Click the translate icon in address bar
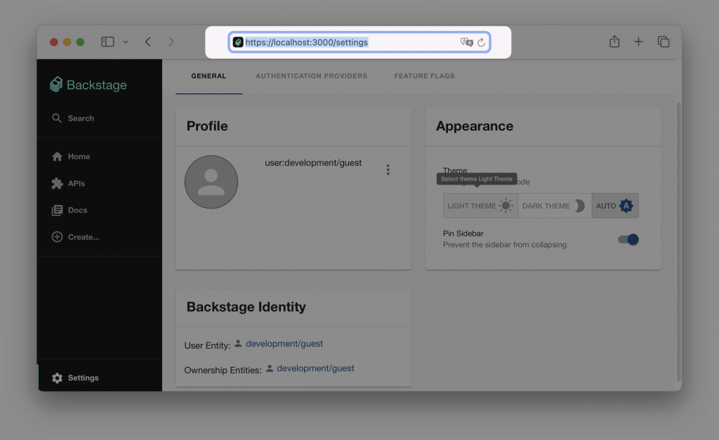The image size is (719, 440). (466, 42)
